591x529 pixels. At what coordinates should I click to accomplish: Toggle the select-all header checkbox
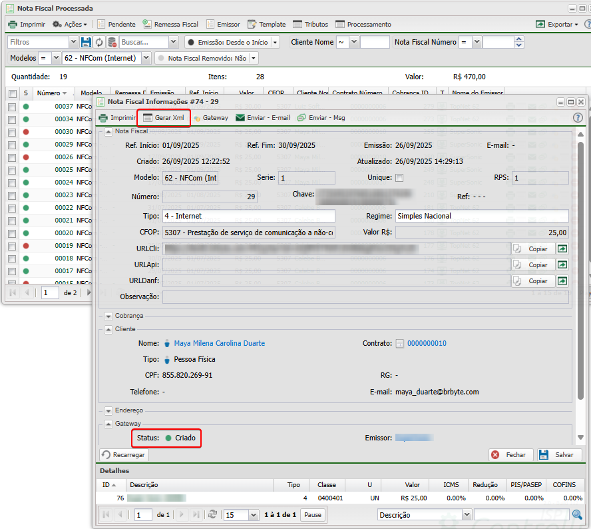tap(12, 93)
